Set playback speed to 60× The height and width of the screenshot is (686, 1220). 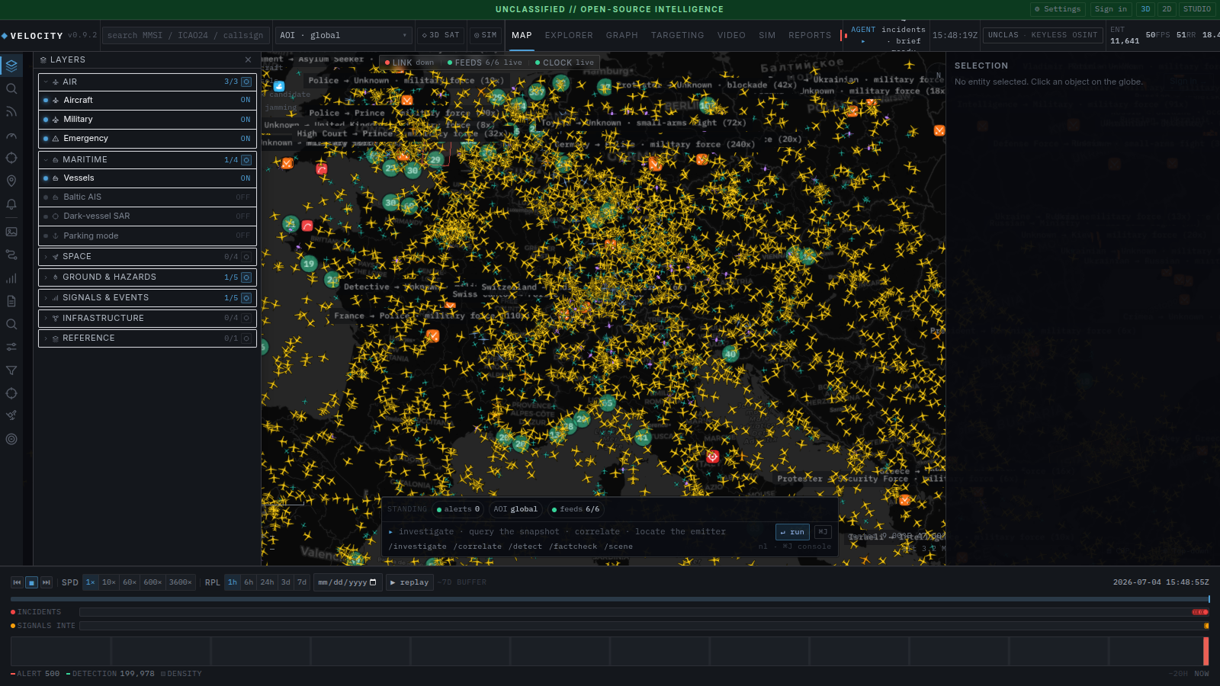coord(130,582)
